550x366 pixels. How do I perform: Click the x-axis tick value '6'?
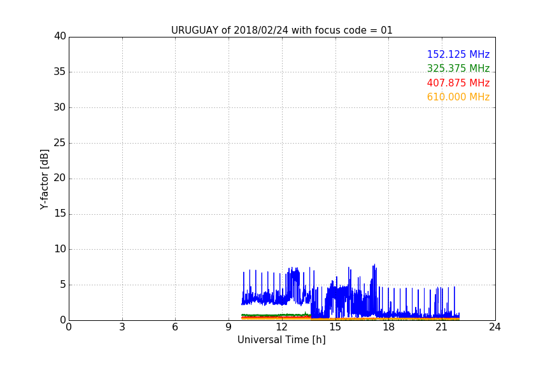[x=176, y=327]
